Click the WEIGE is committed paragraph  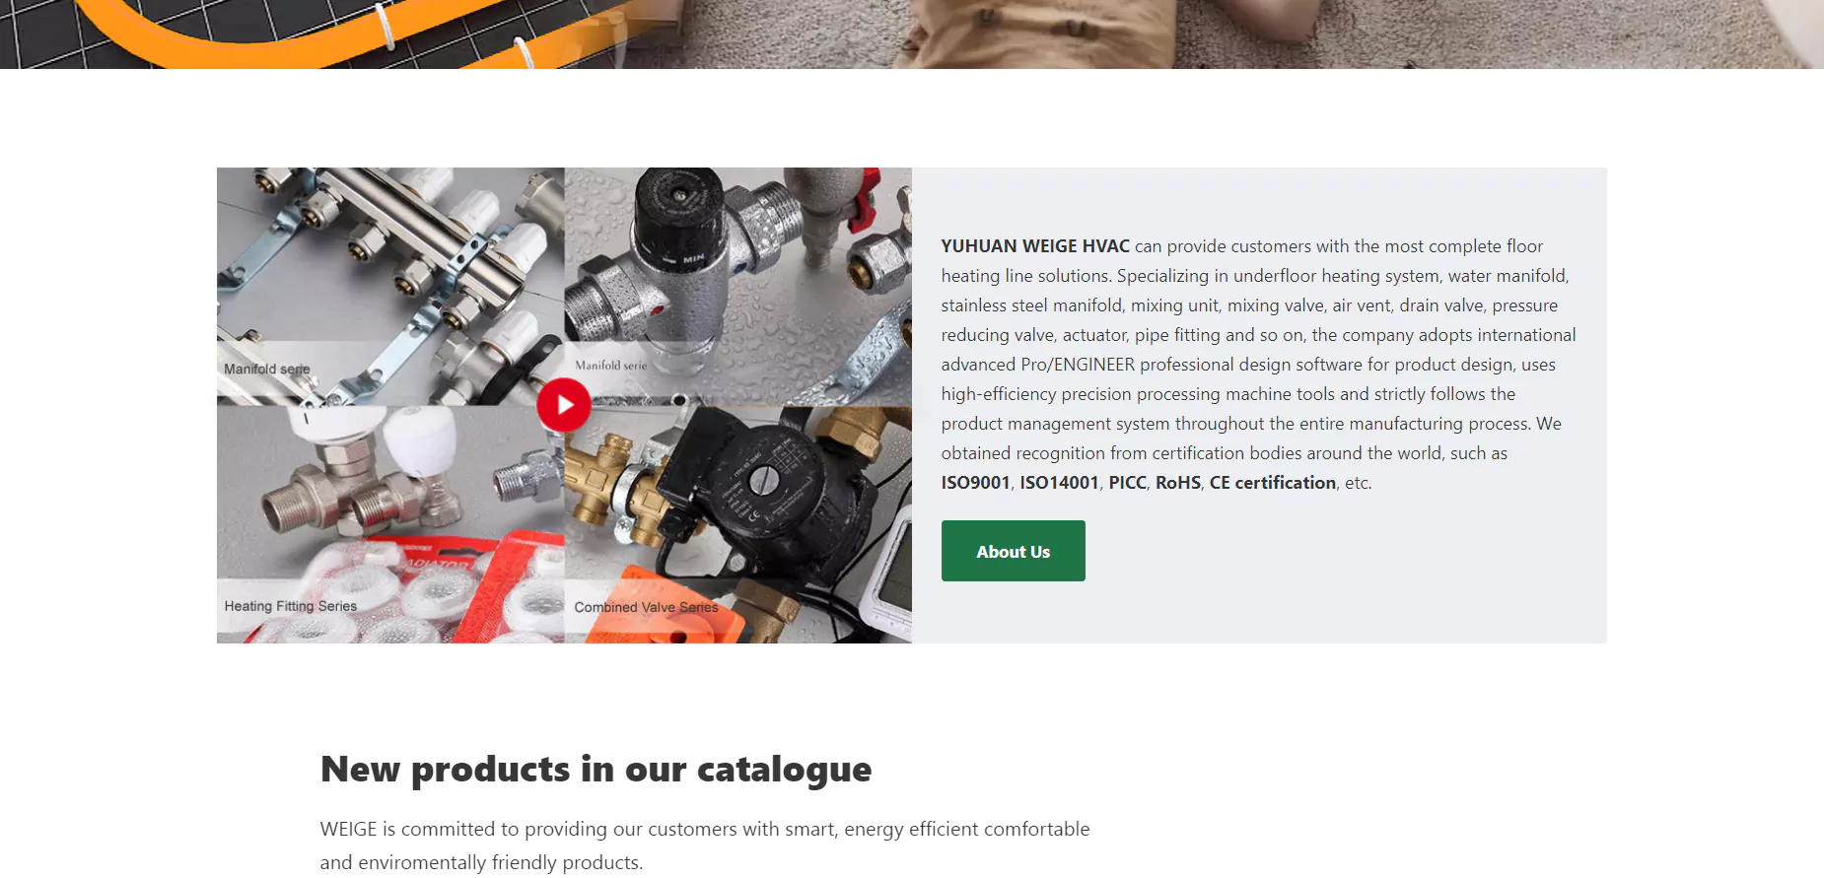(705, 845)
